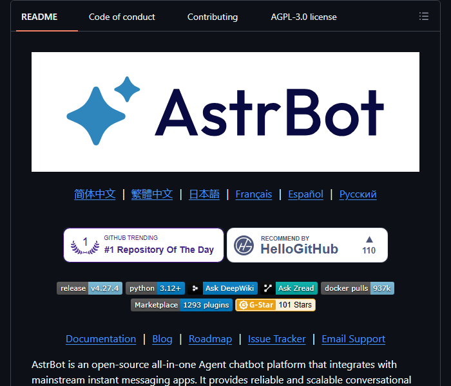Viewport: 451px width, 386px height.
Task: Open the Русский translation link
Action: click(x=358, y=194)
